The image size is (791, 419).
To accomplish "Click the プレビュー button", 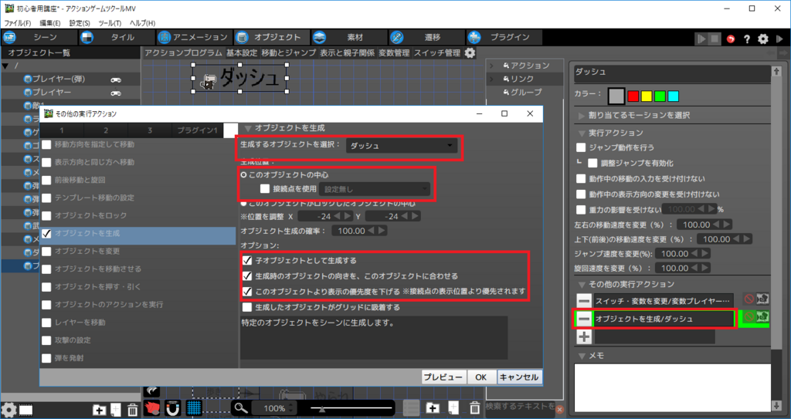I will pyautogui.click(x=443, y=377).
